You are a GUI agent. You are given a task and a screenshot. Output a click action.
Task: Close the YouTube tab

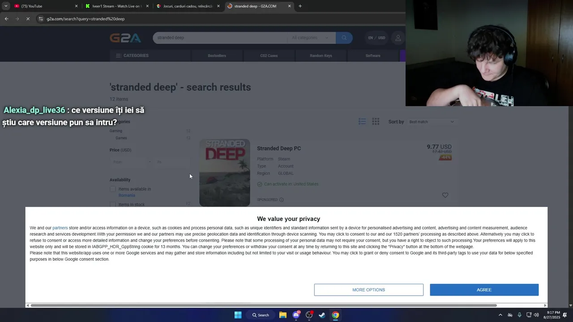point(76,6)
